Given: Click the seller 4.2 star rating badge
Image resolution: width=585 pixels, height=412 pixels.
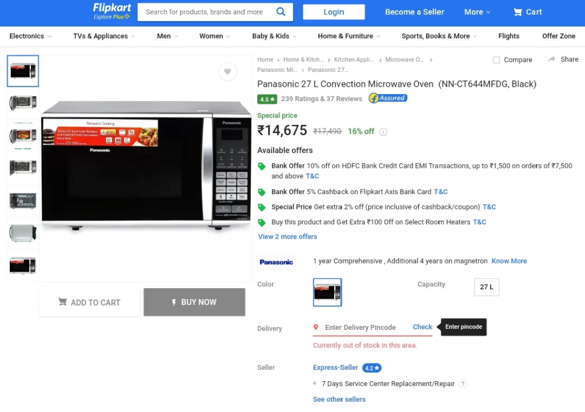Looking at the screenshot, I should coord(371,368).
